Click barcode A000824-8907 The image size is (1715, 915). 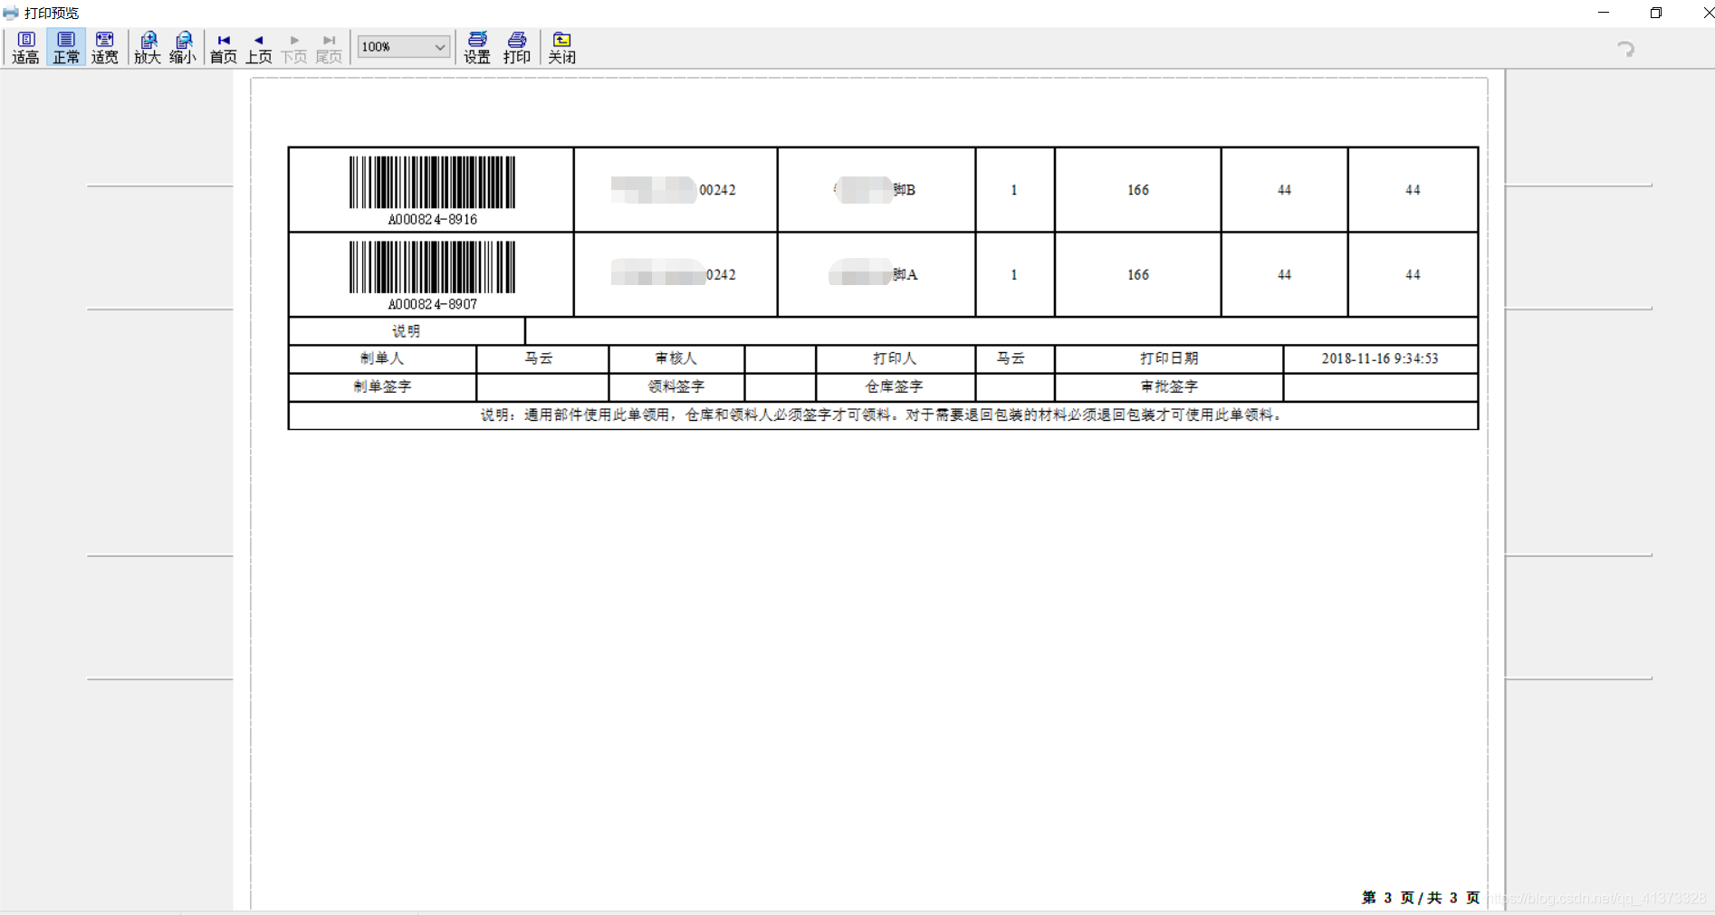click(432, 275)
